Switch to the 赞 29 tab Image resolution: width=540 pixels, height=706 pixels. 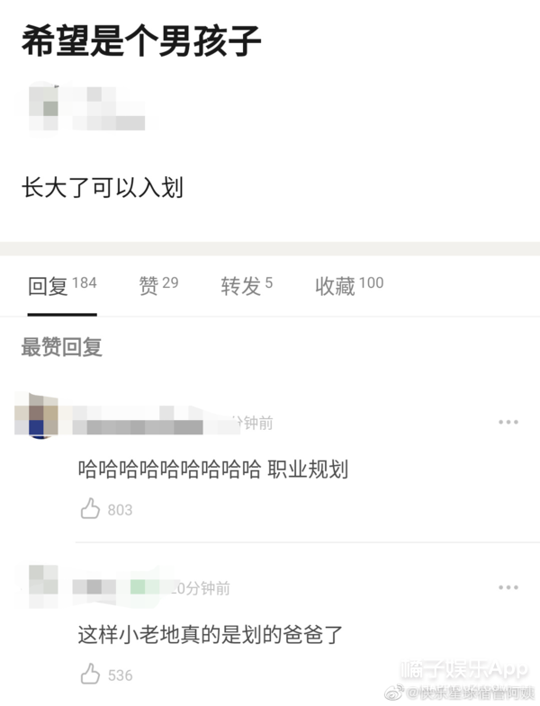tap(158, 285)
